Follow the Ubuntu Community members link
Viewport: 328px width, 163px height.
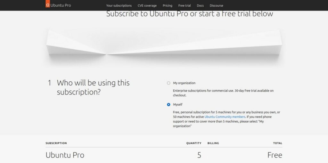click(225, 117)
